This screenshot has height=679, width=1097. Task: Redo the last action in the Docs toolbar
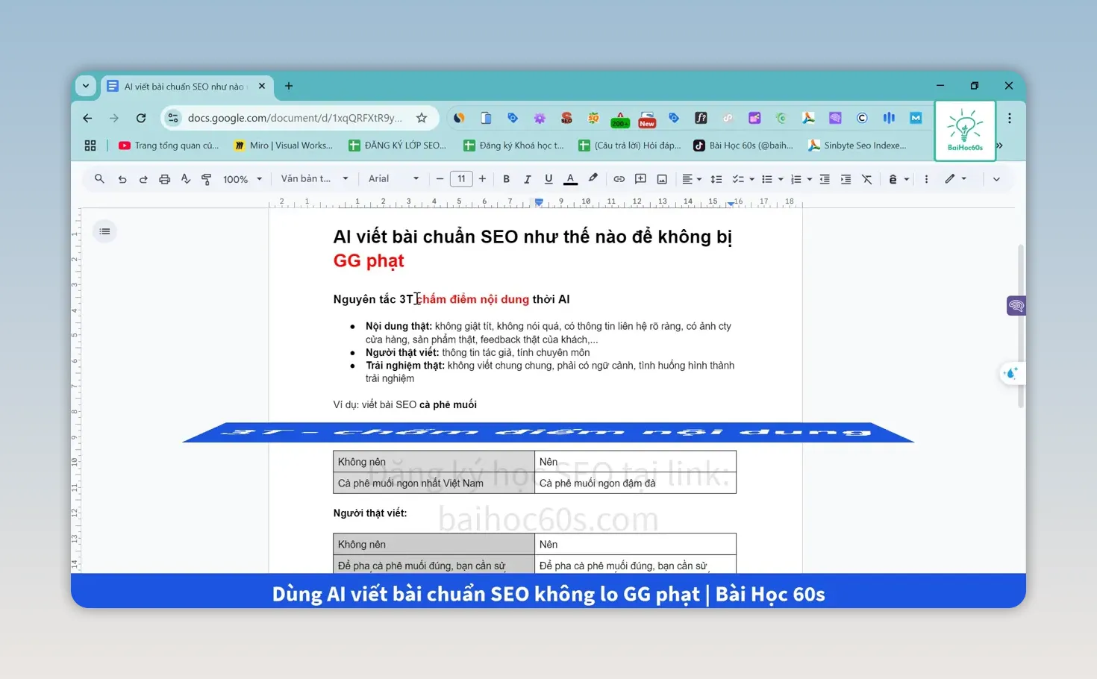click(x=143, y=179)
